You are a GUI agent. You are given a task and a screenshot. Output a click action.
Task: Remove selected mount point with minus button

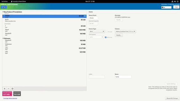point(8,89)
